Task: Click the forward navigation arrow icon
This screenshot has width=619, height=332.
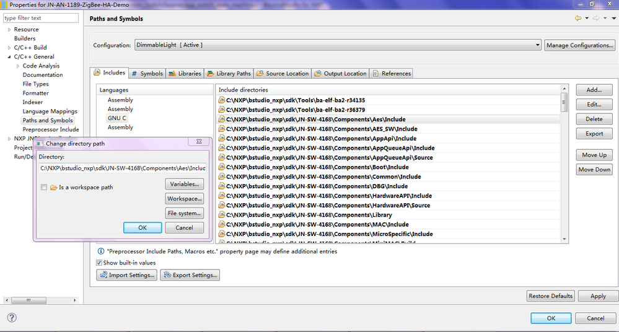Action: 596,18
